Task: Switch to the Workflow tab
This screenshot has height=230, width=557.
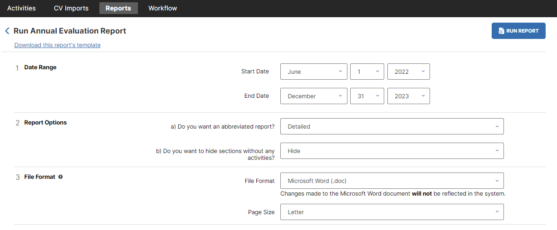Action: (x=163, y=8)
